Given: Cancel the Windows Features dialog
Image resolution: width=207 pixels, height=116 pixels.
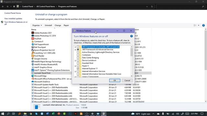Looking at the screenshot, I should click(x=127, y=80).
